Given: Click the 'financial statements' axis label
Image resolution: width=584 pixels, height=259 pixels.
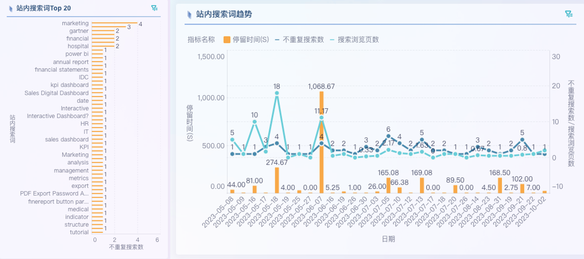Looking at the screenshot, I should pyautogui.click(x=61, y=70).
